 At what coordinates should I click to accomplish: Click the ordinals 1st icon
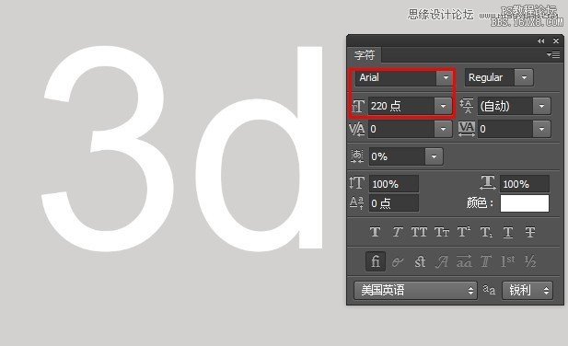click(508, 261)
